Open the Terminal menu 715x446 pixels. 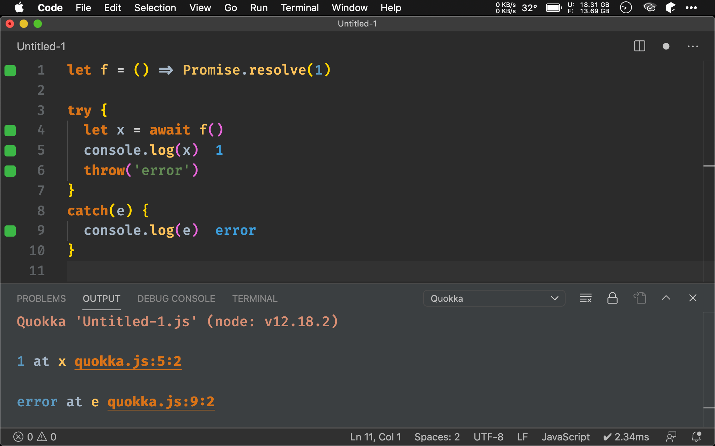(x=298, y=8)
